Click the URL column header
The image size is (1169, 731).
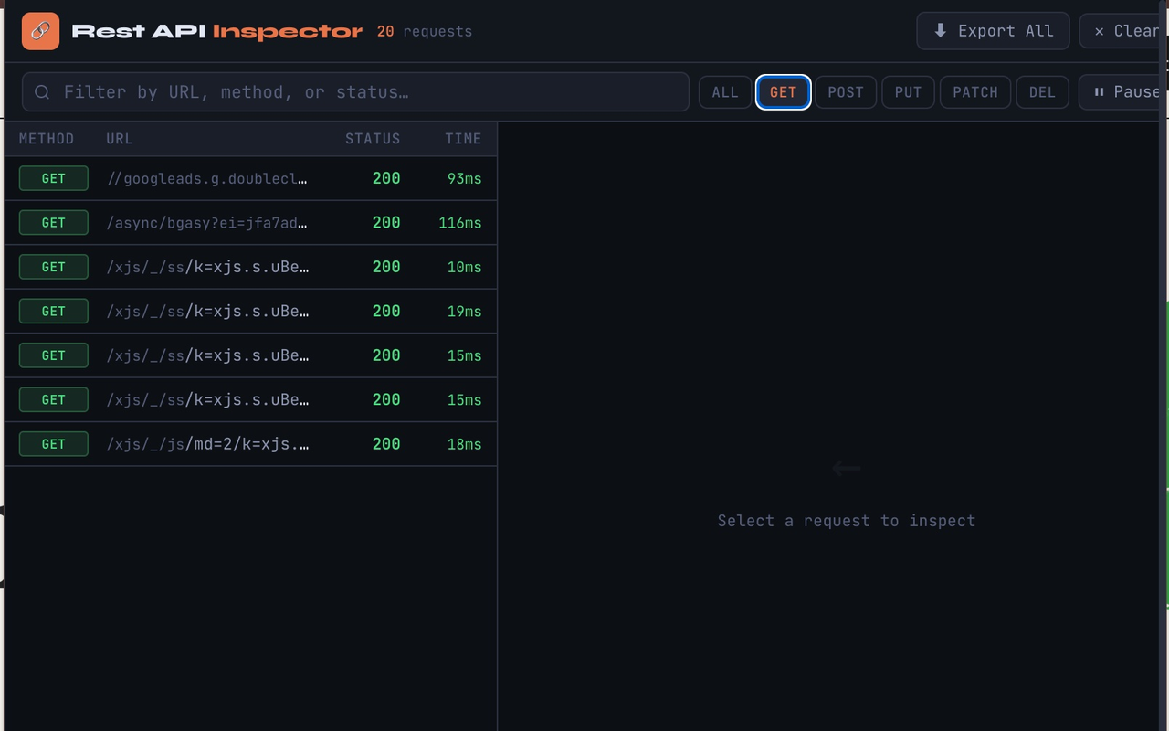[x=120, y=139]
